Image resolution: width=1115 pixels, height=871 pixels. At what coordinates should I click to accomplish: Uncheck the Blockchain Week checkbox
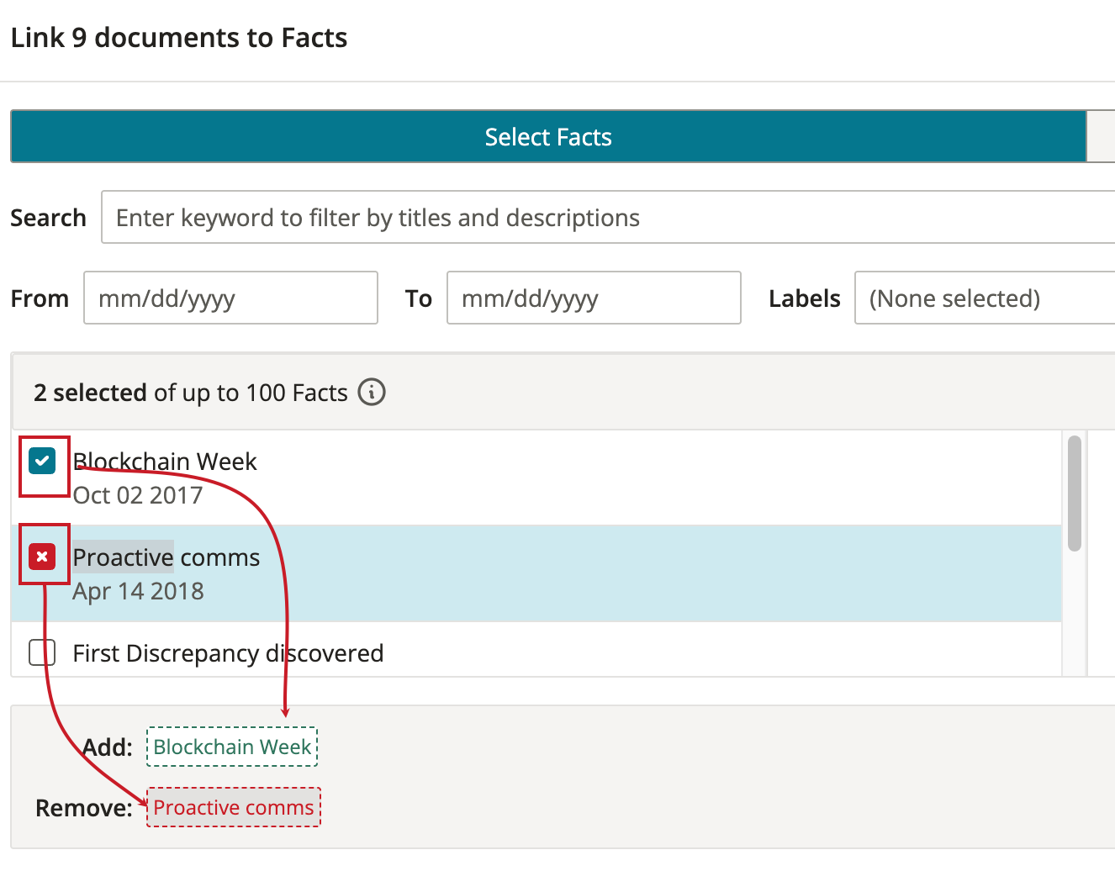click(42, 461)
